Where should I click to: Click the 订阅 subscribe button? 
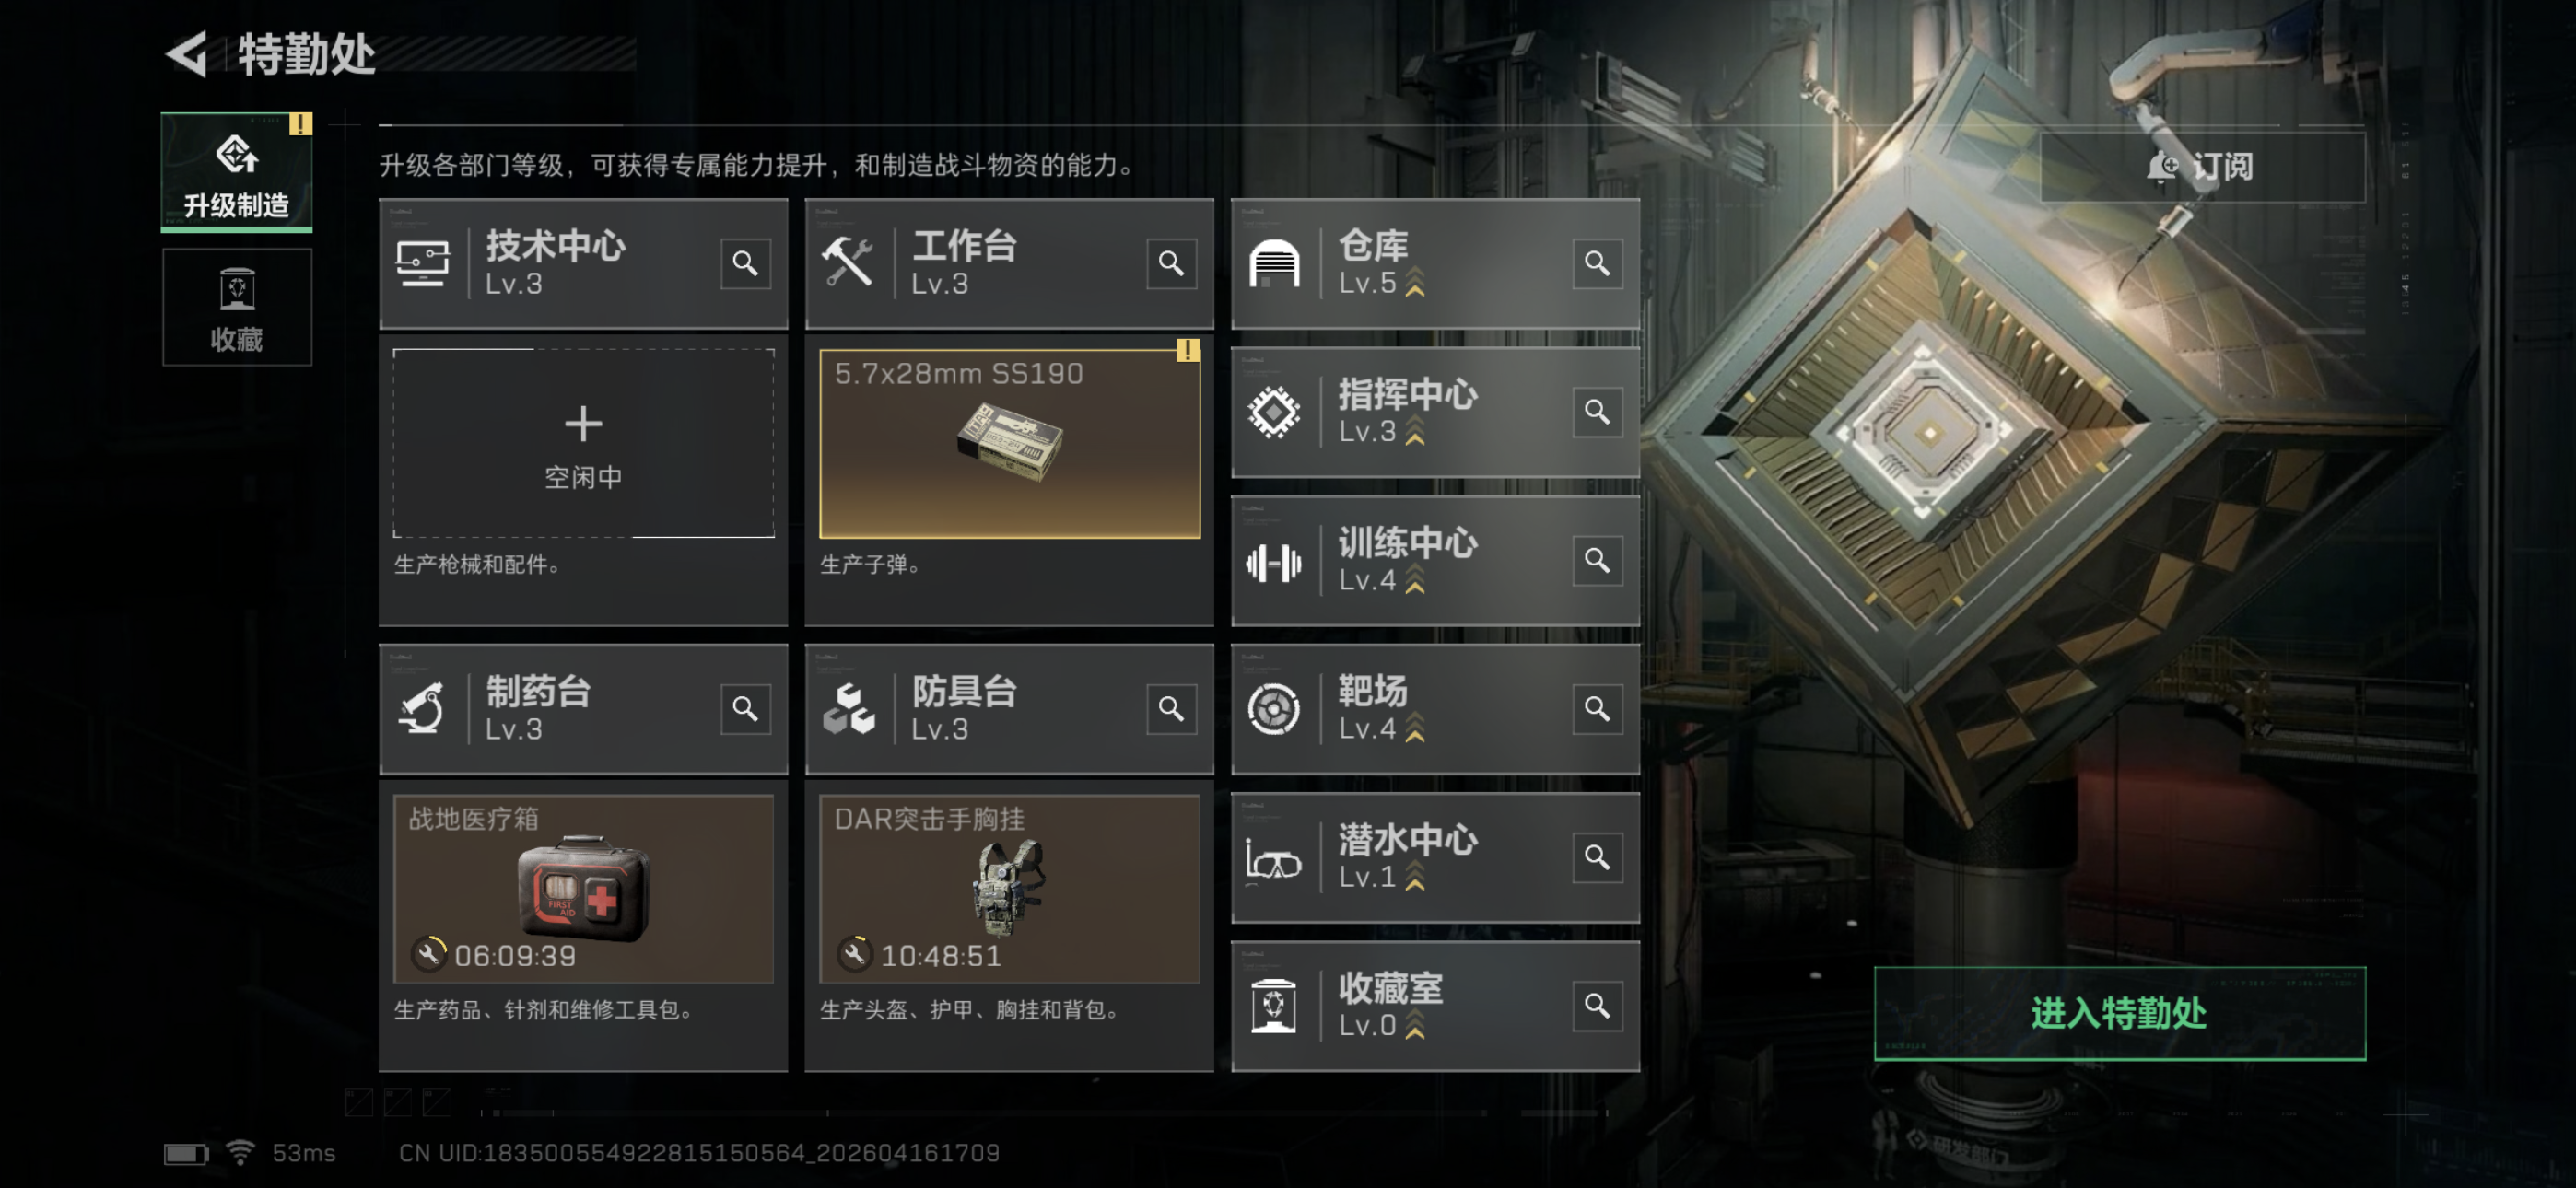2203,166
